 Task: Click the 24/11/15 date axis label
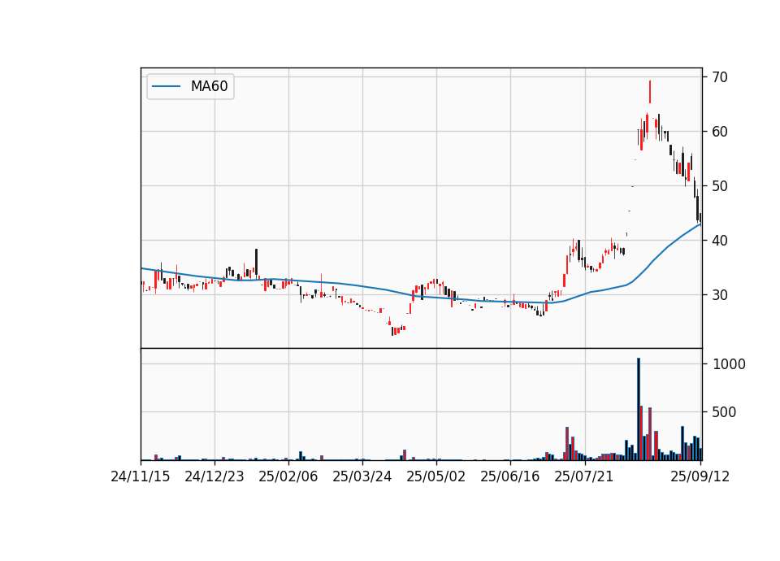click(141, 476)
